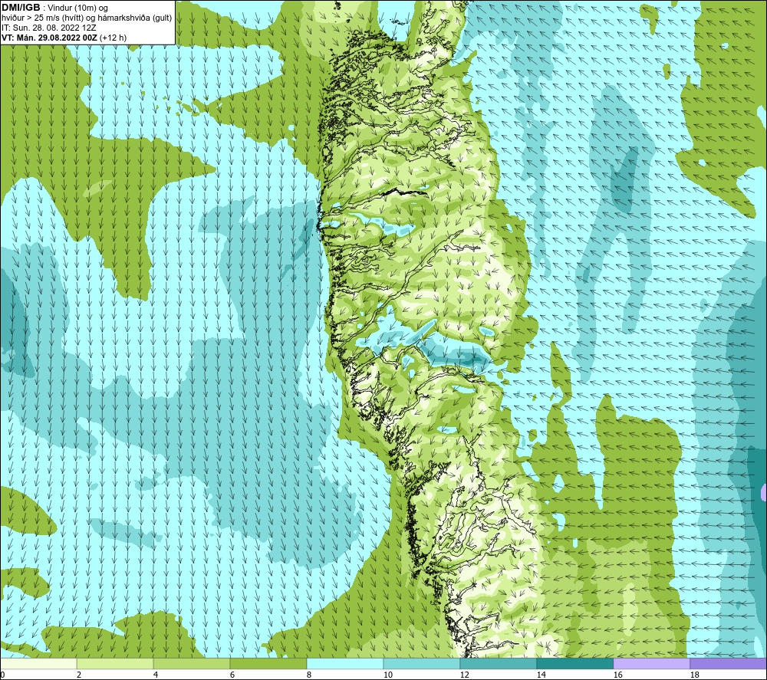Image resolution: width=767 pixels, height=680 pixels.
Task: Click the scale label '4'
Action: pyautogui.click(x=156, y=675)
